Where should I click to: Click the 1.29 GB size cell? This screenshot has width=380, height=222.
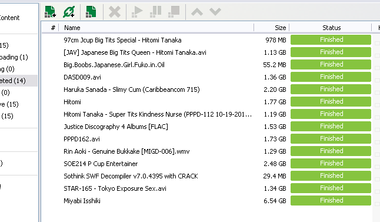pyautogui.click(x=275, y=151)
